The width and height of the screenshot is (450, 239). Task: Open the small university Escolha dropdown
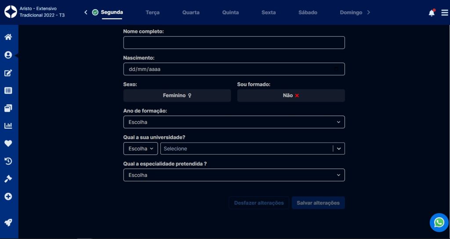[x=140, y=149]
